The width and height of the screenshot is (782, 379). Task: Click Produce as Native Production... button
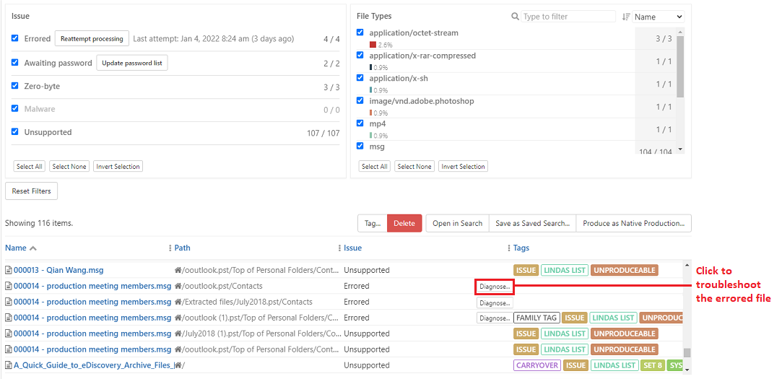tap(634, 223)
